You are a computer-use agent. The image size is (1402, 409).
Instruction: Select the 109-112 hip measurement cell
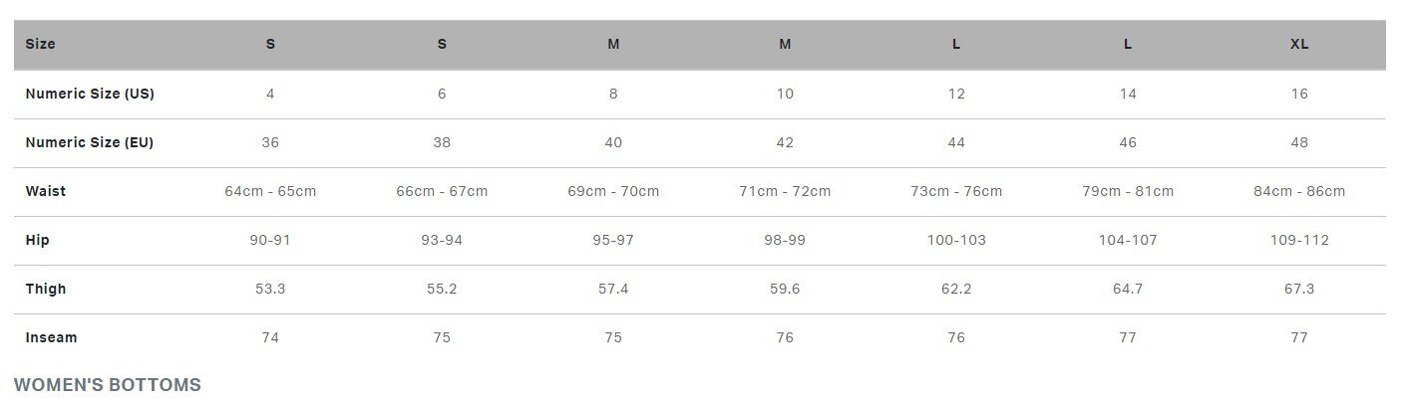pos(1298,240)
